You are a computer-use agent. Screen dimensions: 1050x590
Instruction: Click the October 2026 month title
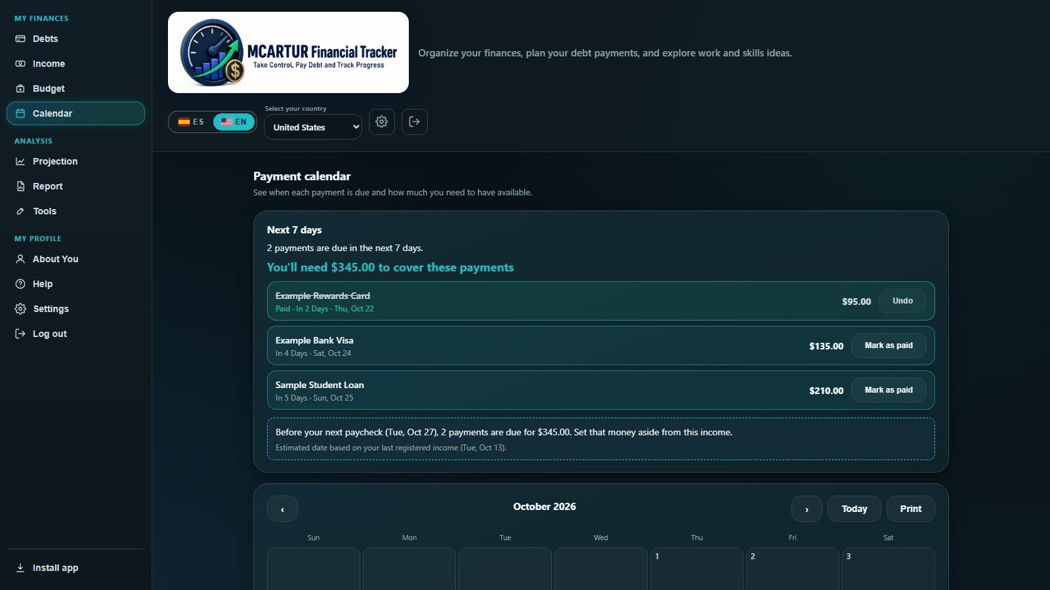[545, 507]
